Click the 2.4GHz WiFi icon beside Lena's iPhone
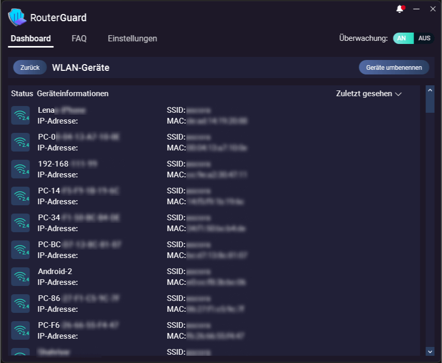The width and height of the screenshot is (442, 363). [x=20, y=115]
